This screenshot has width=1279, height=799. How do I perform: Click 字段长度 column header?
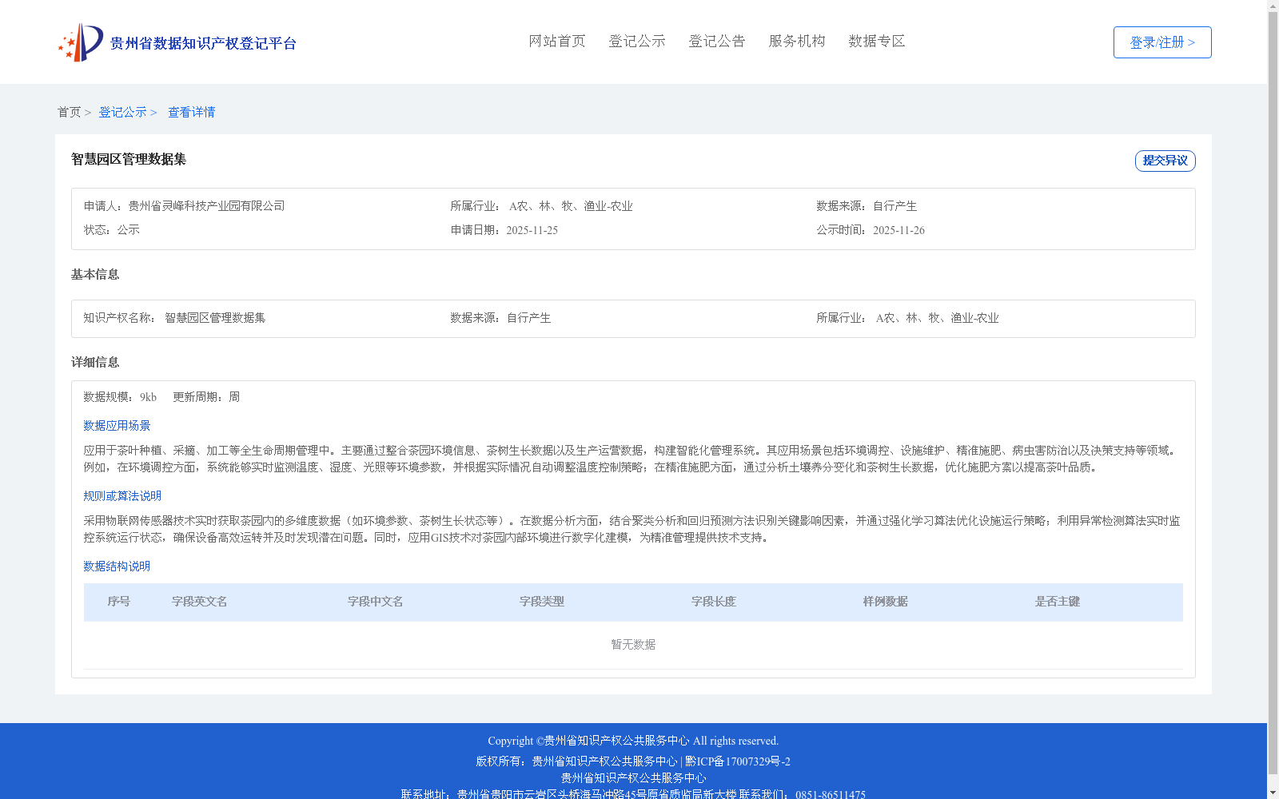(x=714, y=602)
